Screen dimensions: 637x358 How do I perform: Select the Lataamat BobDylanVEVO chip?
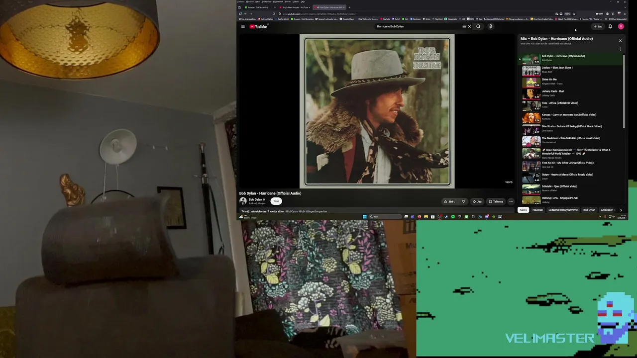pos(563,210)
